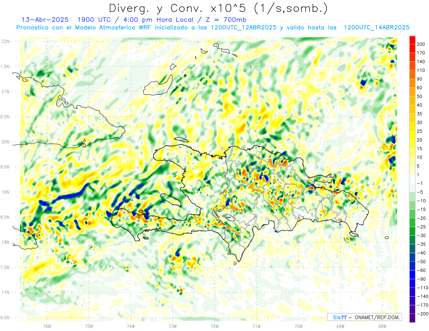Screen dimensions: 429x331
Task: Click the '170' color scale label
Action: (x=421, y=53)
